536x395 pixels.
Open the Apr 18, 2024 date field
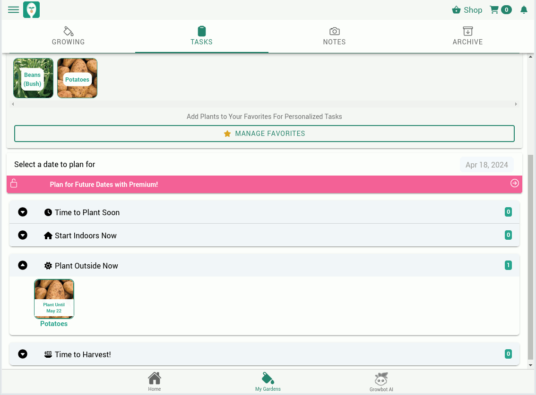click(x=486, y=165)
